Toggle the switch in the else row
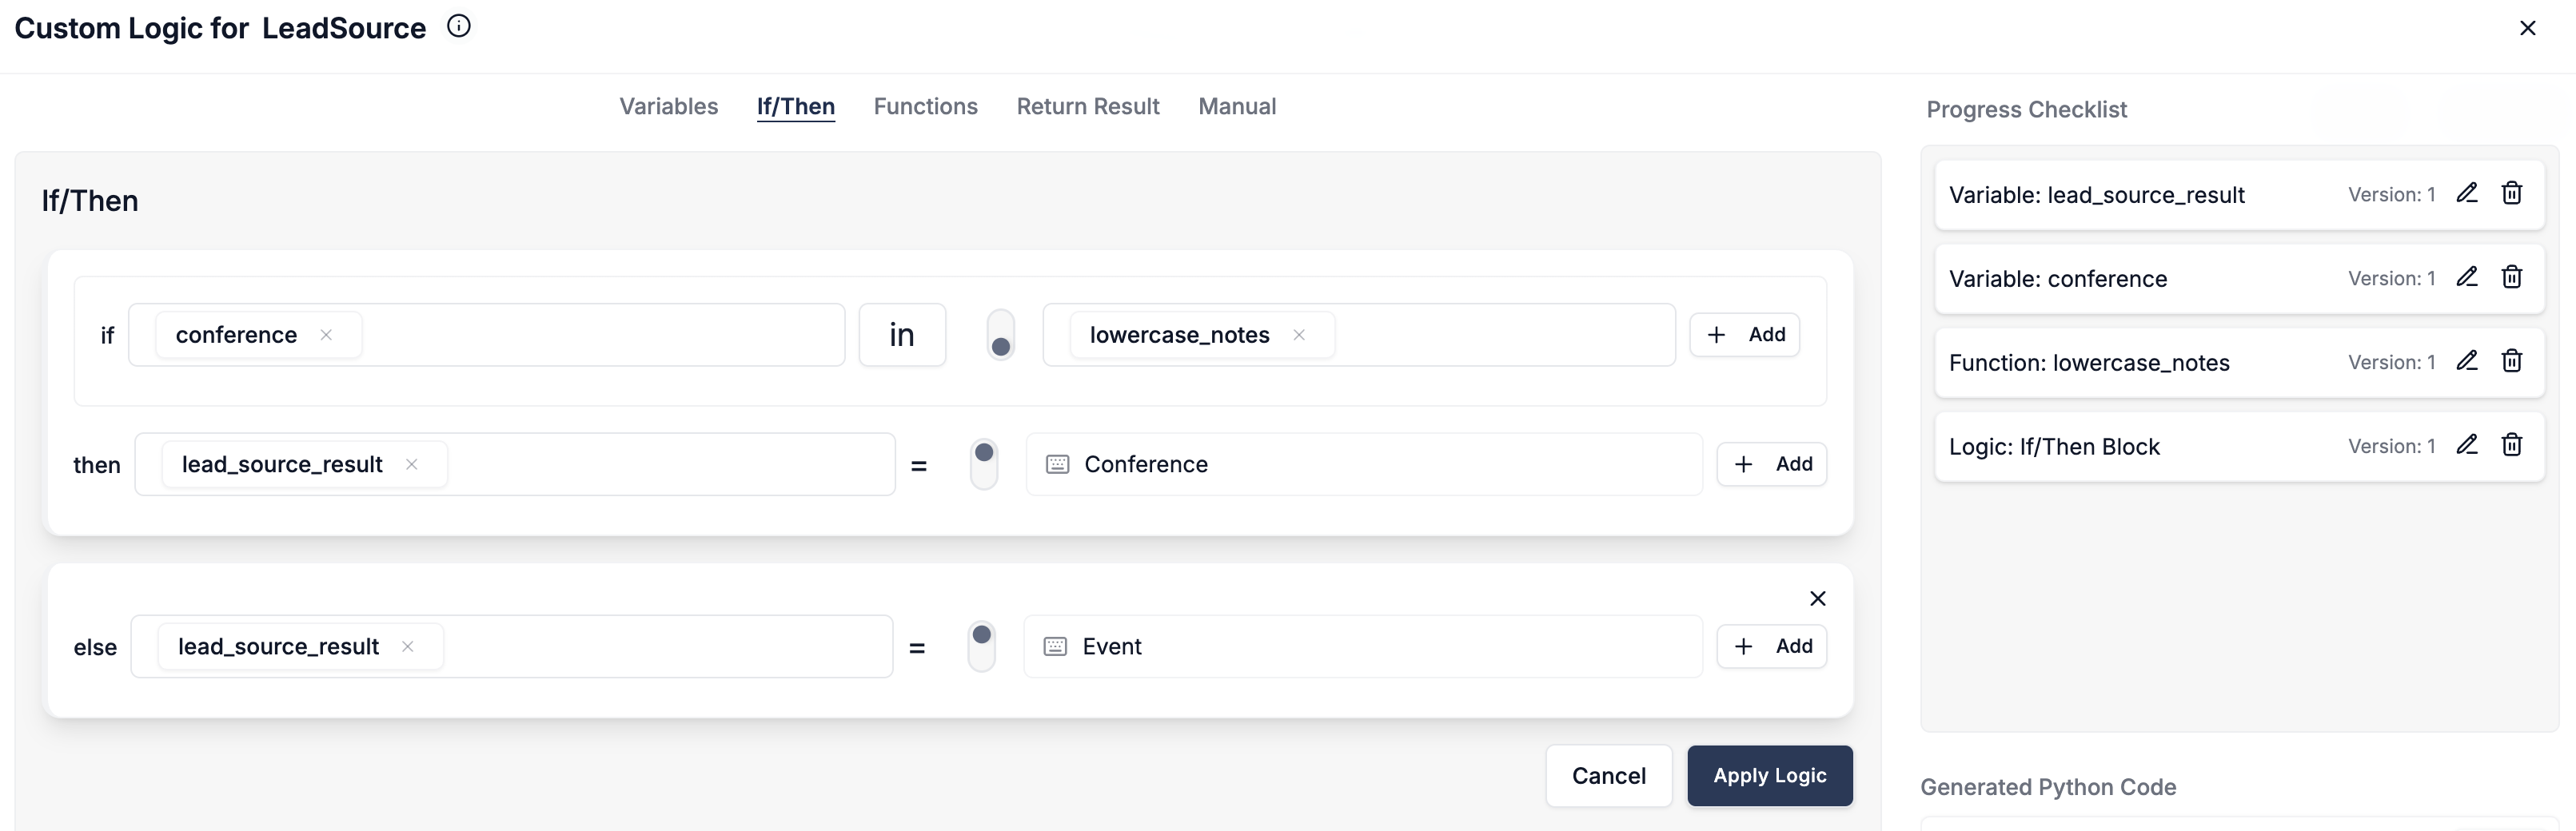Viewport: 2576px width, 831px height. pos(981,646)
